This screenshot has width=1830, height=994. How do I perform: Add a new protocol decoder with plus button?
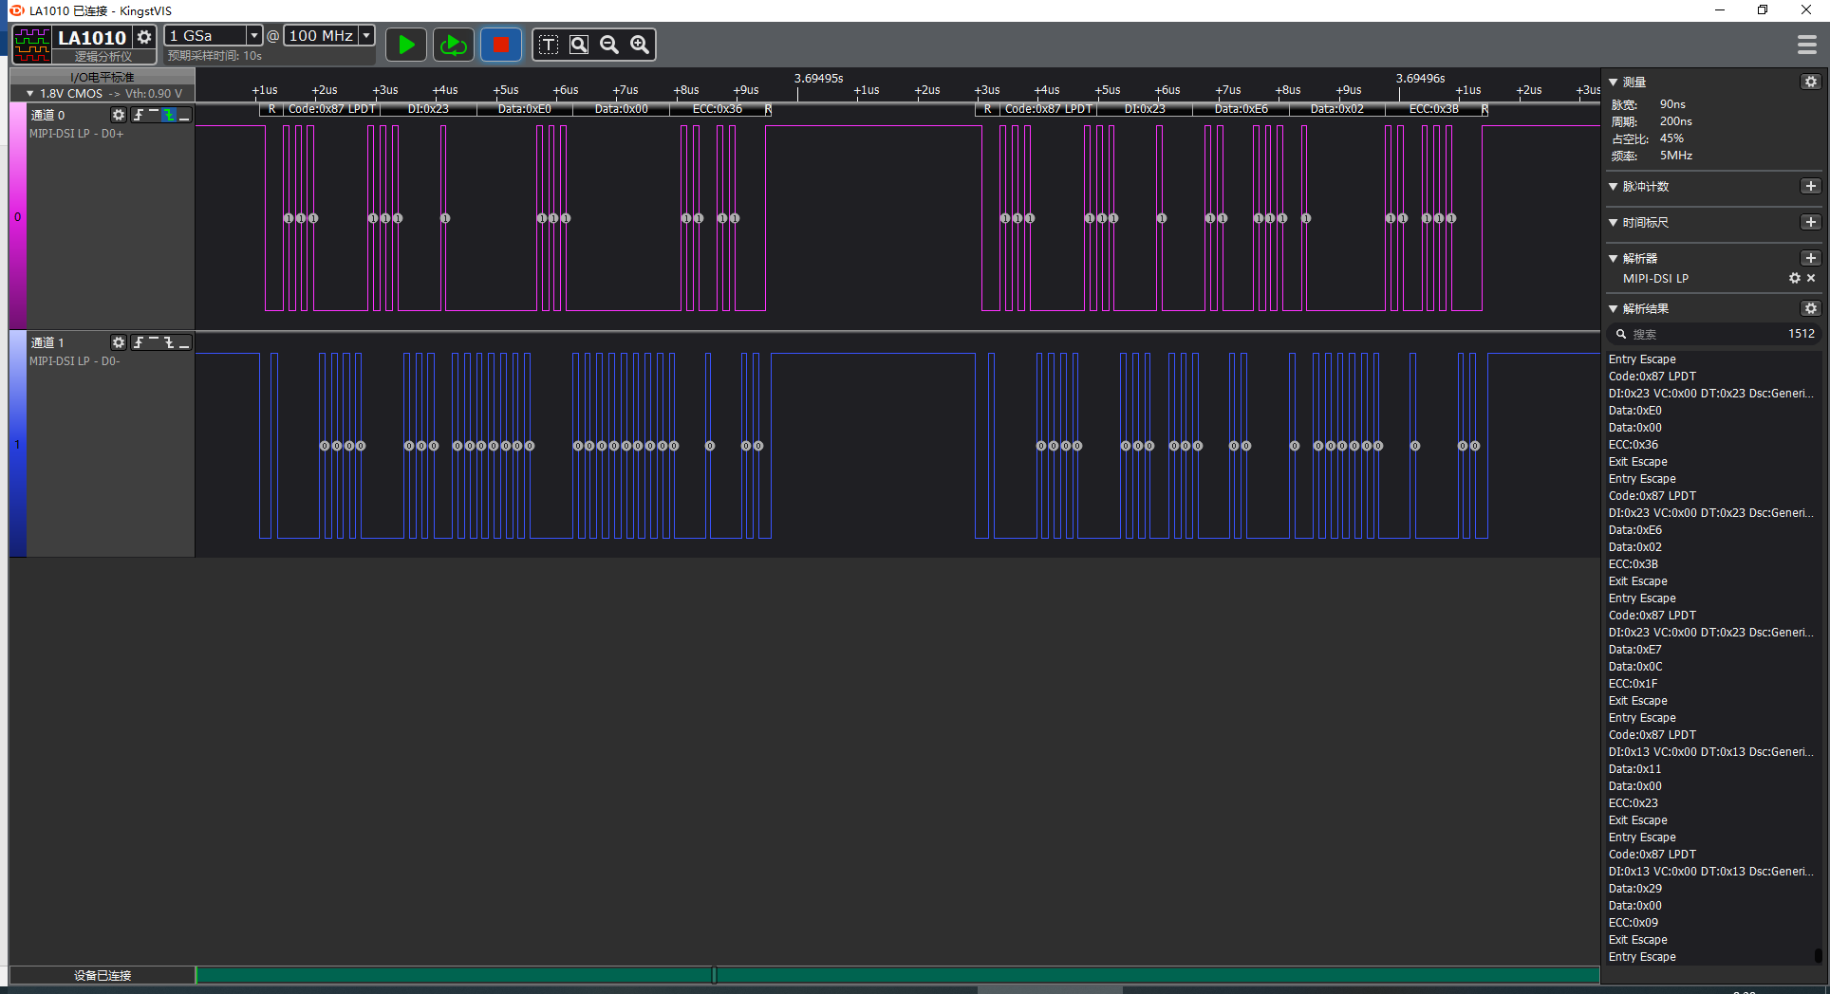point(1810,258)
